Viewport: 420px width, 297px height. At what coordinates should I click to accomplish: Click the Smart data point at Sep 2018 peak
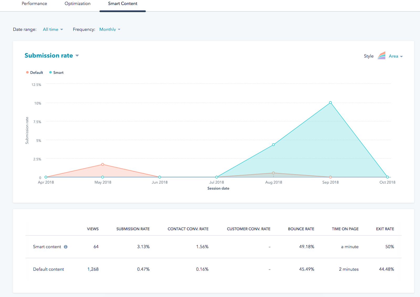(330, 103)
